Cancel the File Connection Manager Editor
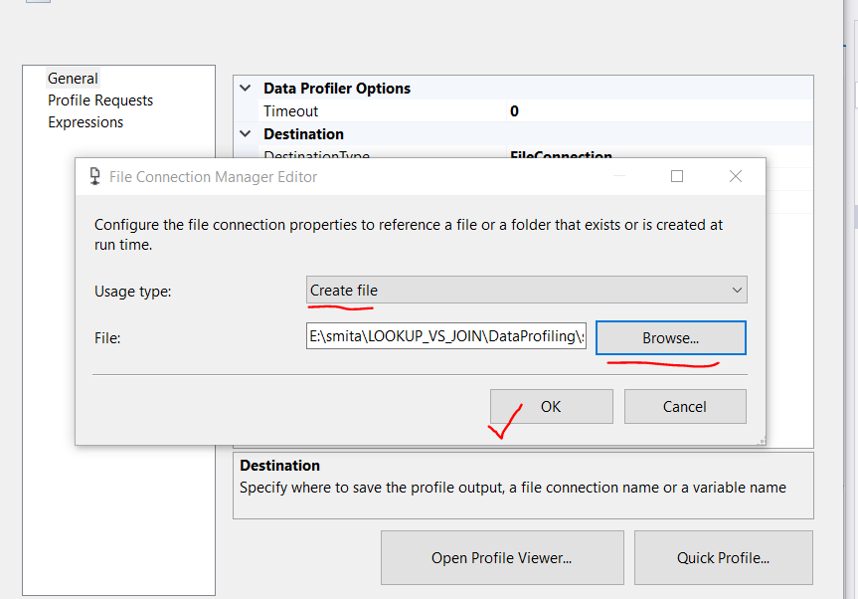 point(685,406)
